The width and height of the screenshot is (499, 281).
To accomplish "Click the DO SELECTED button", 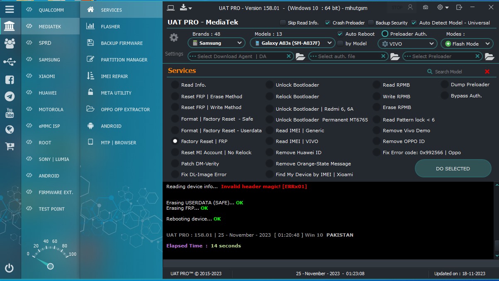I will point(453,169).
